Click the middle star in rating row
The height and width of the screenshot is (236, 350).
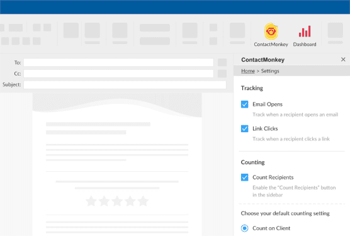[117, 201]
